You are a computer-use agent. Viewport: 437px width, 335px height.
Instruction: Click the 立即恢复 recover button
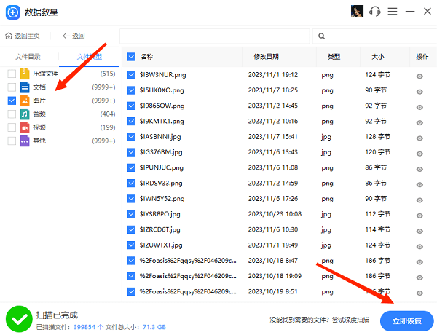406,321
